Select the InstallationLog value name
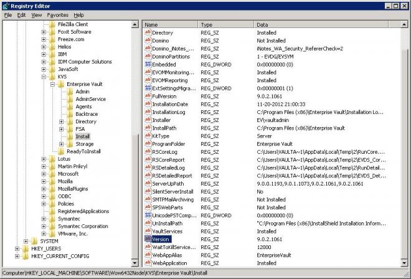Image resolution: width=411 pixels, height=279 pixels. (169, 112)
